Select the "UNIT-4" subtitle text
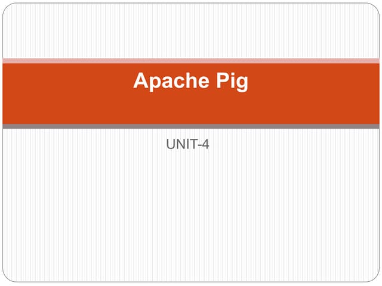The height and width of the screenshot is (286, 382). (x=187, y=144)
